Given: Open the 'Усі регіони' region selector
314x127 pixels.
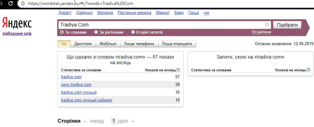Looking at the screenshot, I should pos(261,32).
